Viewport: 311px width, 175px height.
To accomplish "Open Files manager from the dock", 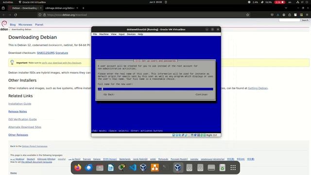I will [100, 168].
